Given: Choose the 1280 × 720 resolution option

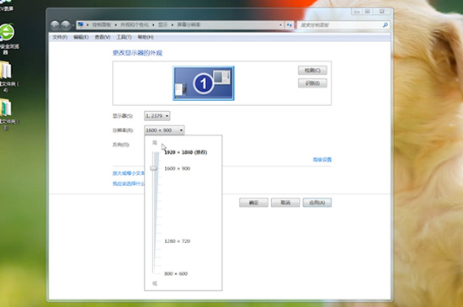Looking at the screenshot, I should pos(177,241).
